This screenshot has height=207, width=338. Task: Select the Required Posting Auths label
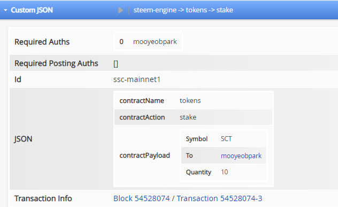[x=56, y=63]
